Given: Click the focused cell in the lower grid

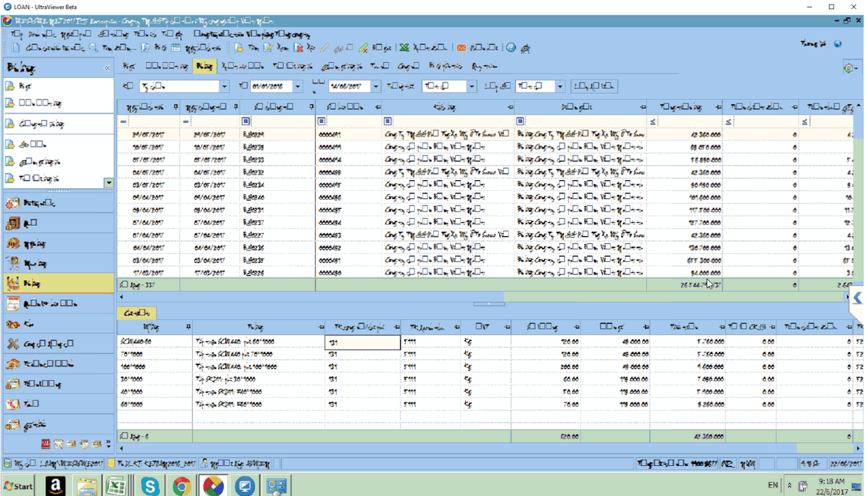Looking at the screenshot, I should click(363, 342).
